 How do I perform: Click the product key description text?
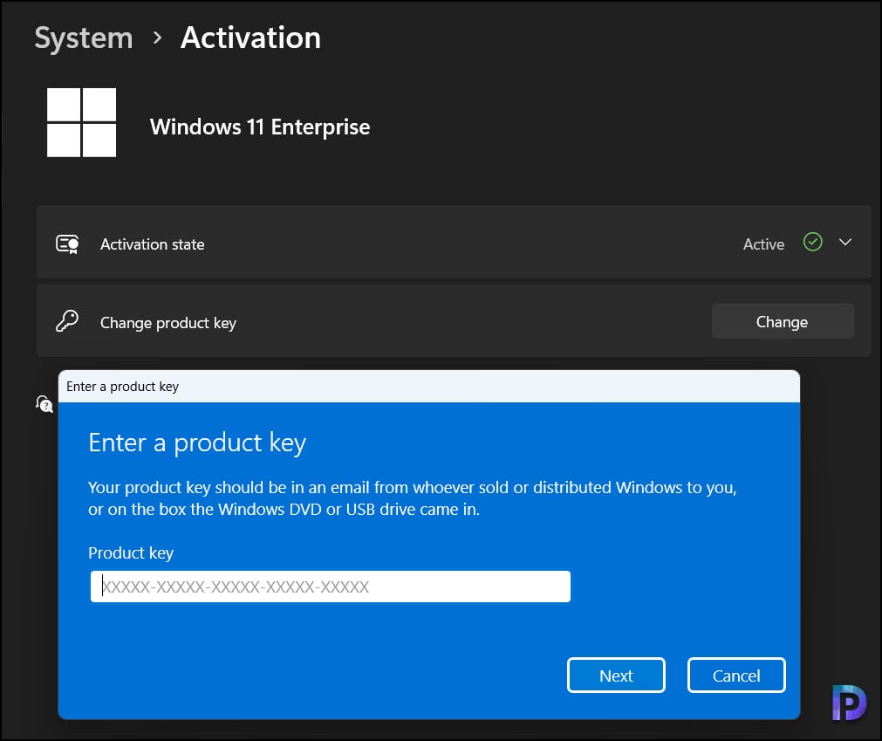pos(413,498)
